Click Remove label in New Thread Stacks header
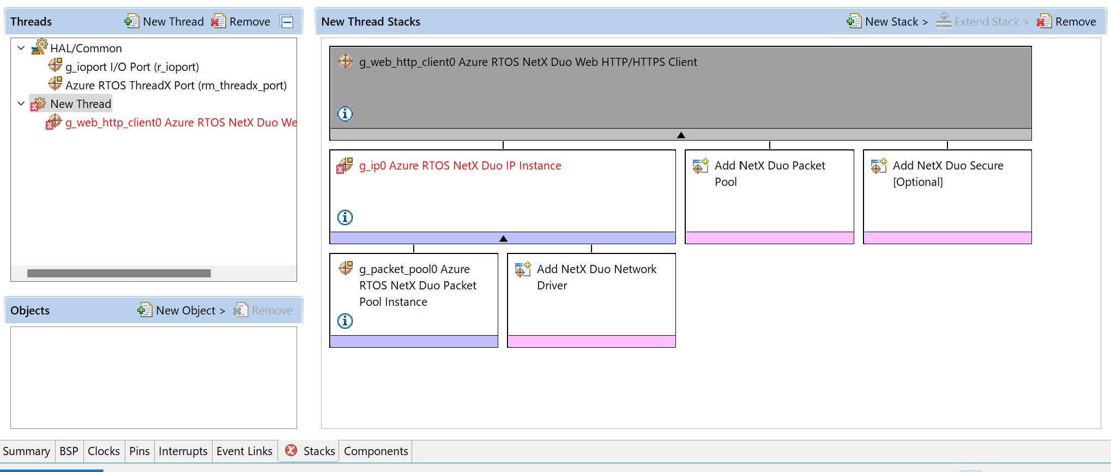This screenshot has width=1111, height=472. [x=1076, y=22]
